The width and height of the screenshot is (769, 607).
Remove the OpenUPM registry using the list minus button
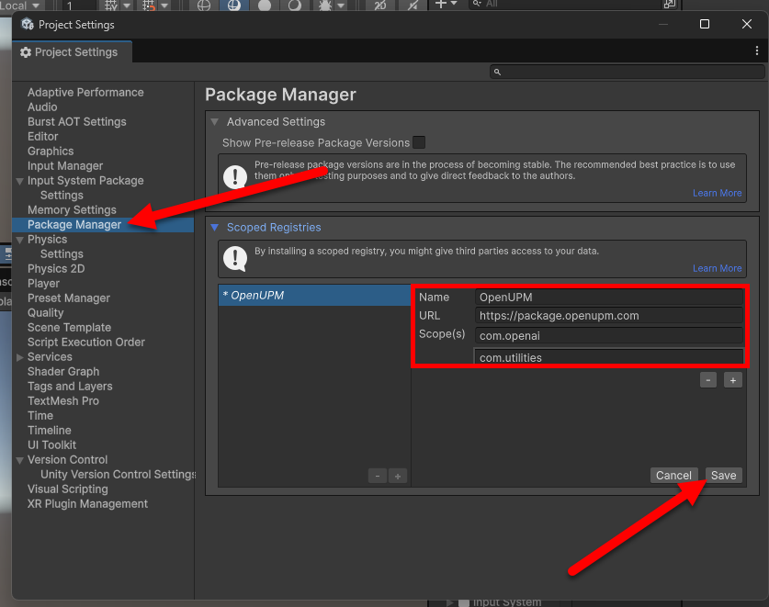coord(377,476)
